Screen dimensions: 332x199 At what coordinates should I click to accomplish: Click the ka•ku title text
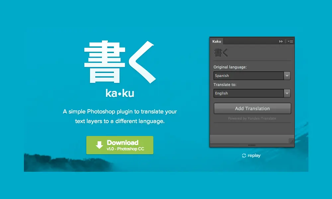[x=120, y=93]
